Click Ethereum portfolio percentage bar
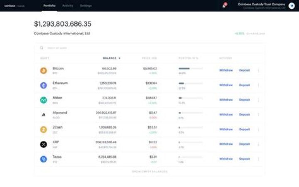The image size is (299, 187). coord(191,83)
